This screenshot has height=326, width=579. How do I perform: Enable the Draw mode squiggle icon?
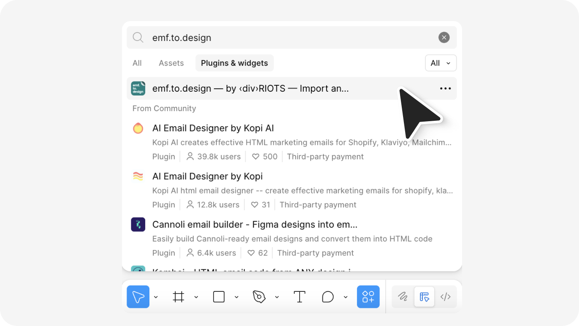(x=403, y=296)
